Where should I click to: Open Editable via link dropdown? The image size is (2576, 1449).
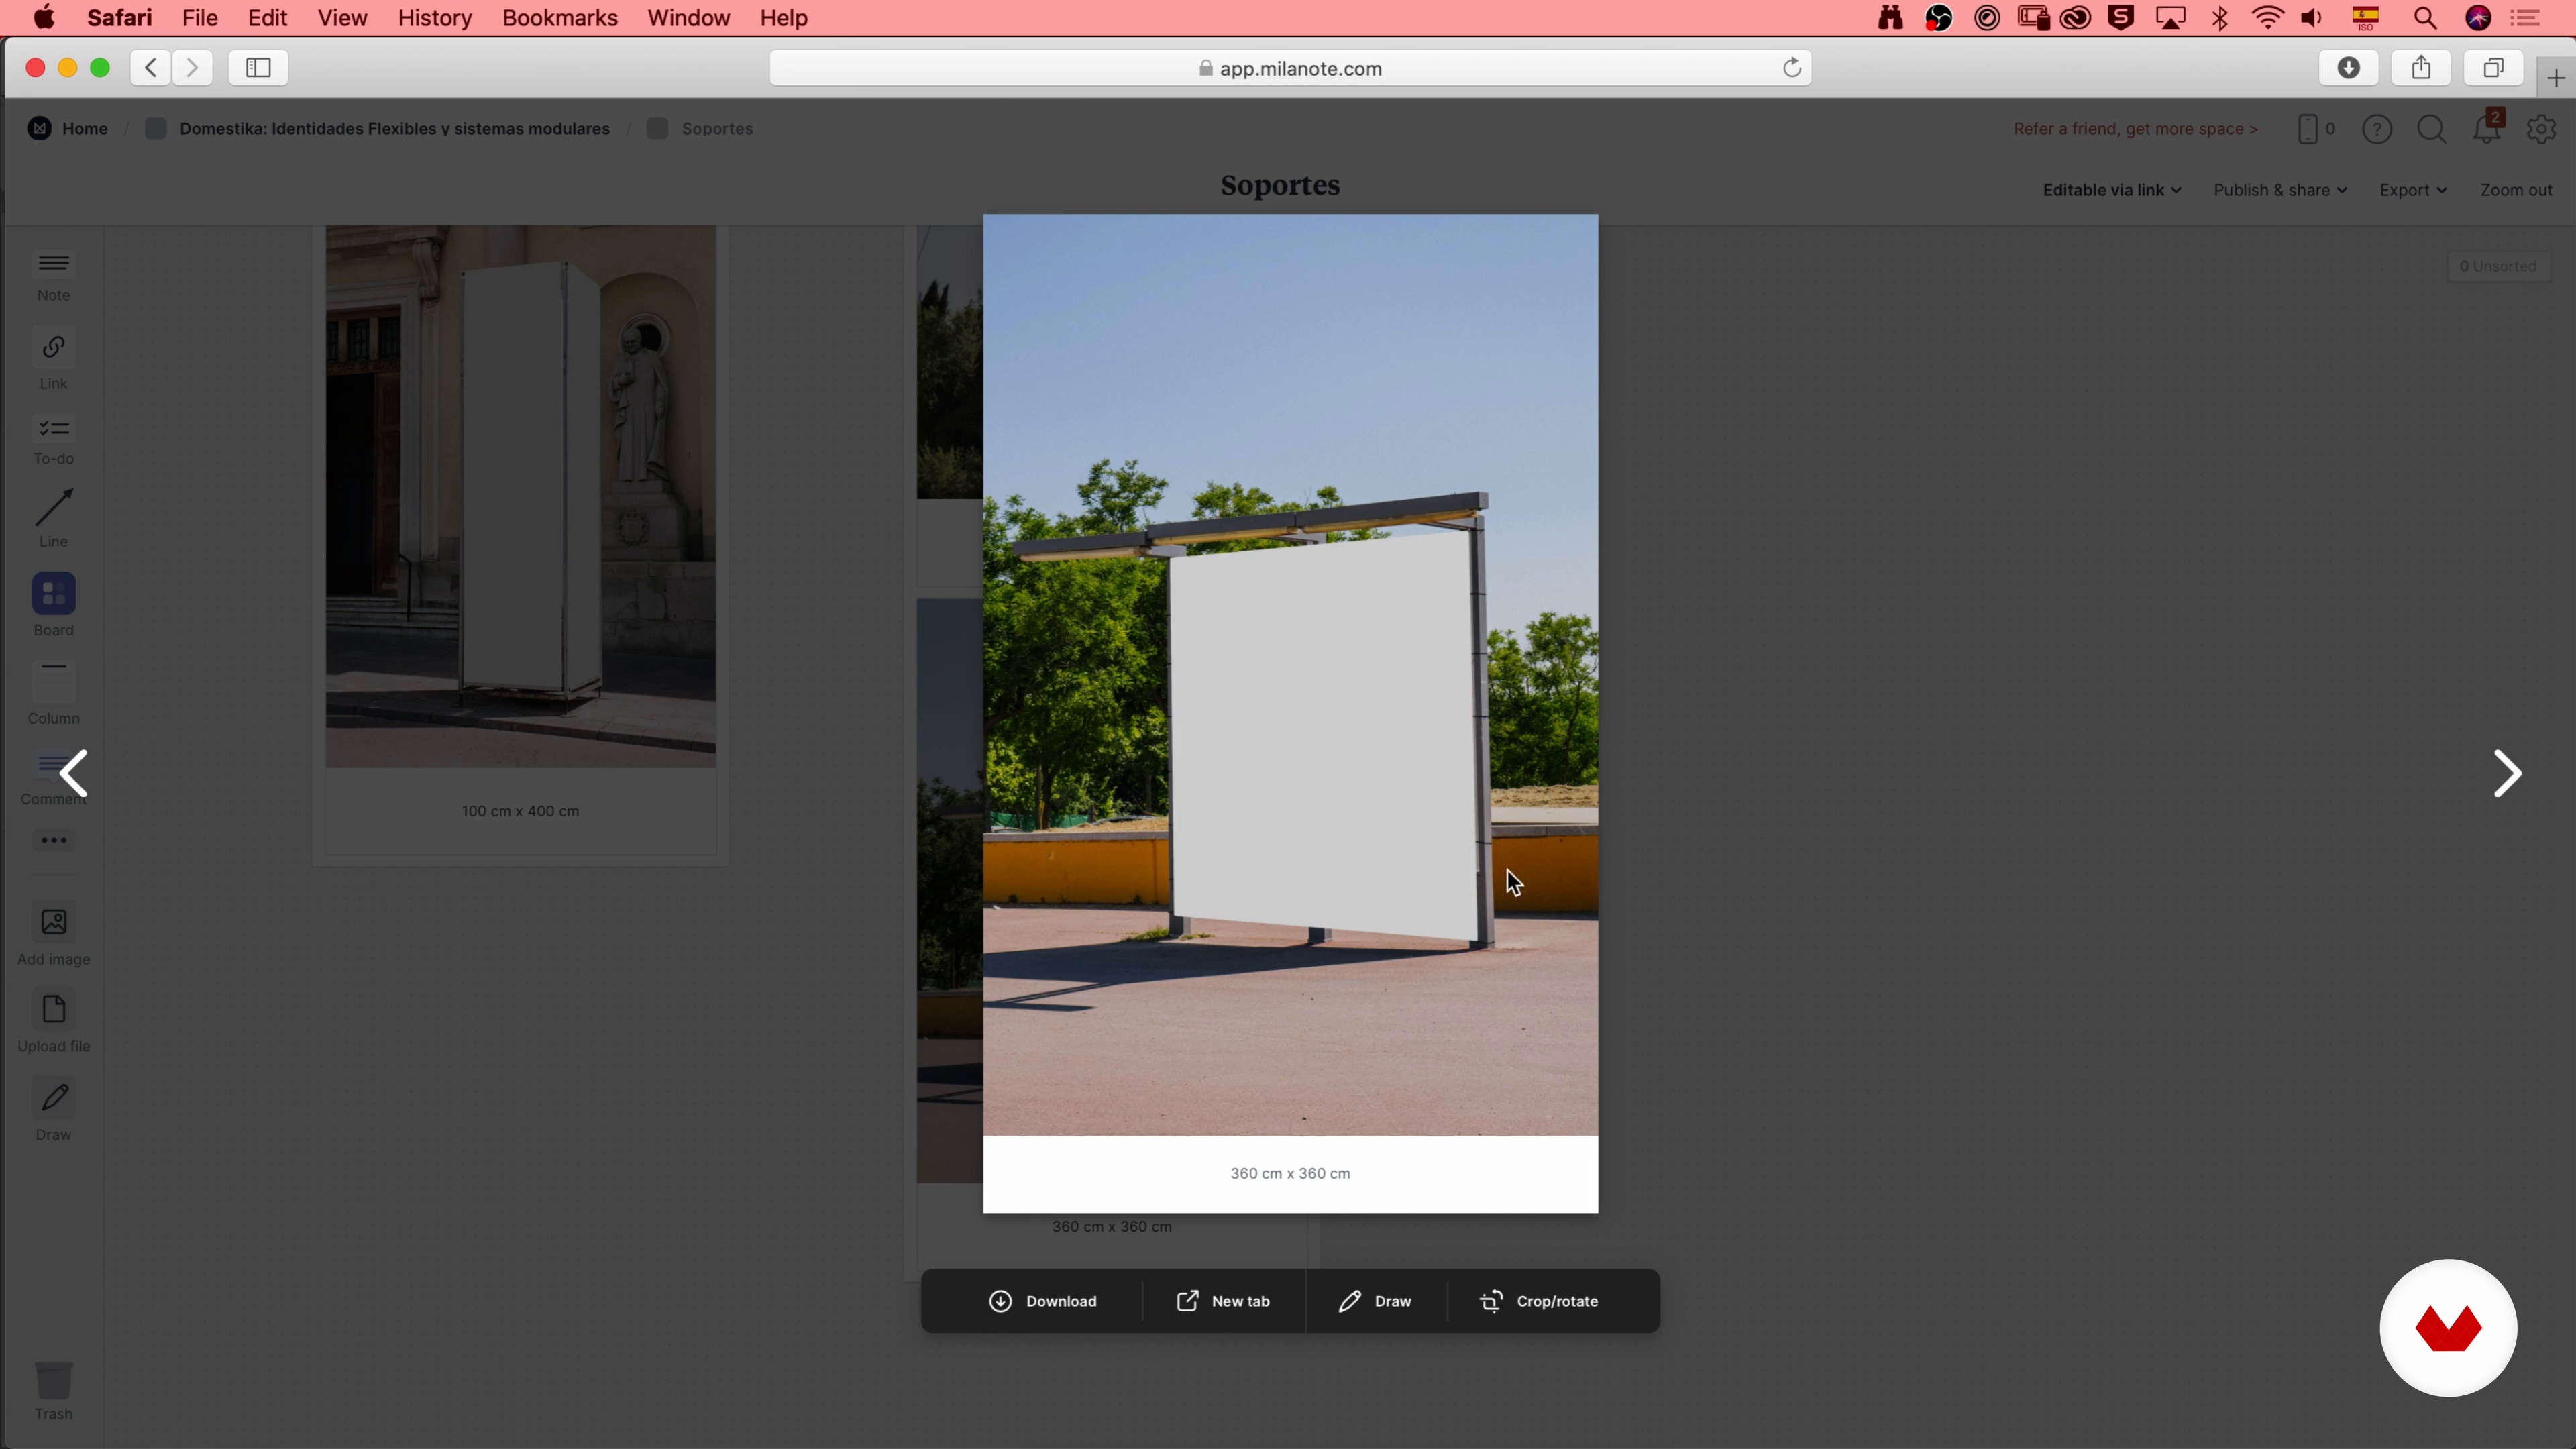click(x=2111, y=190)
